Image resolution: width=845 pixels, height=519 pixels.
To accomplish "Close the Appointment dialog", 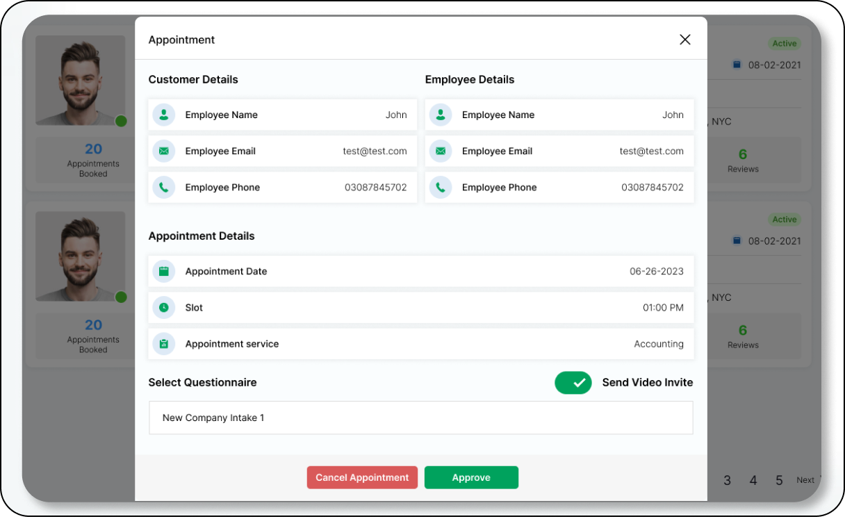I will 684,40.
